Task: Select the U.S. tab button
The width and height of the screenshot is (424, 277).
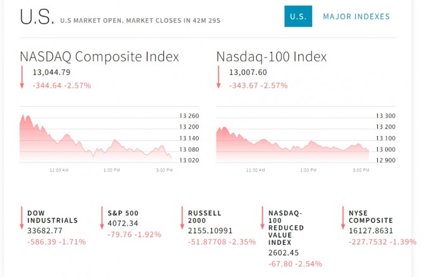Action: (x=298, y=16)
